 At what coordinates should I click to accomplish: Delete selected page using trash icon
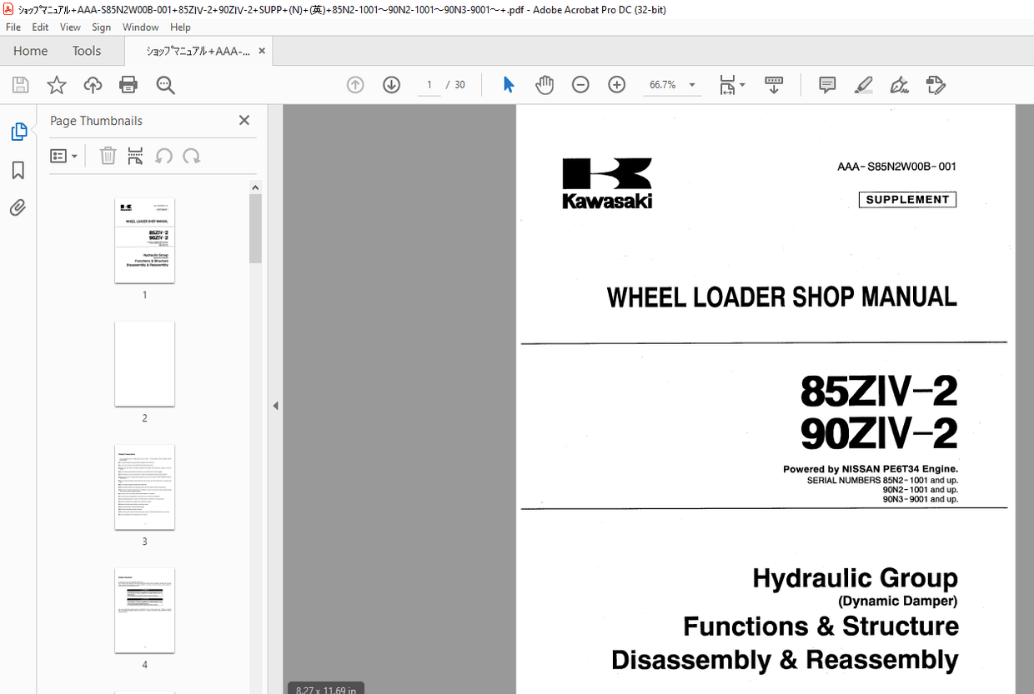click(108, 156)
